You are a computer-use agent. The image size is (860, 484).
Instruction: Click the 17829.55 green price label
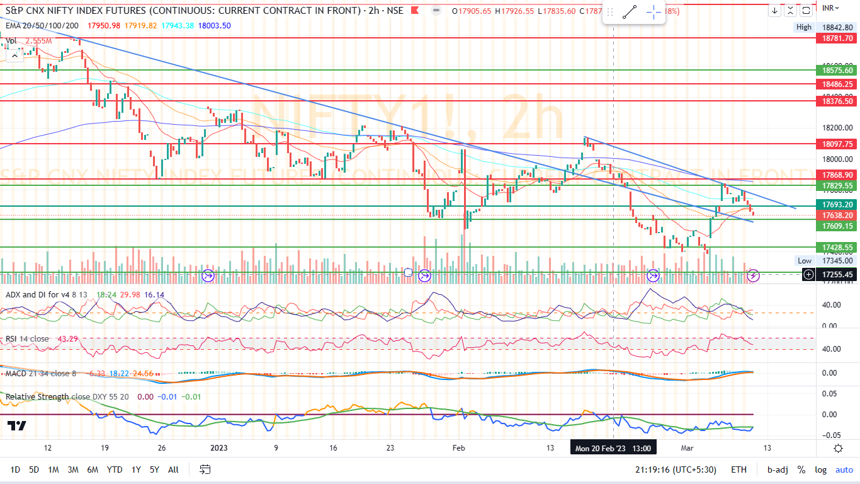click(835, 185)
